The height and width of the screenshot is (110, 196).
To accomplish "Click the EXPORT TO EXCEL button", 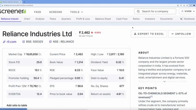I will click(x=149, y=34).
